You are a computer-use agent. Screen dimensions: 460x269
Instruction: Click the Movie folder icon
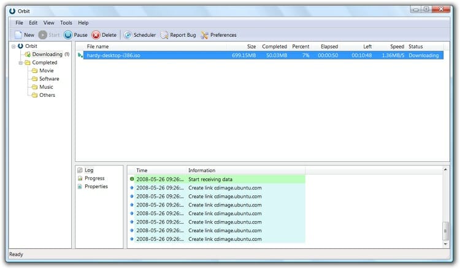click(34, 70)
